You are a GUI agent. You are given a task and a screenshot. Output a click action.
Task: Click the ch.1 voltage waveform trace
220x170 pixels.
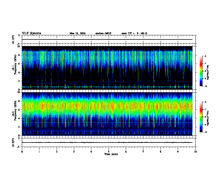[107, 39]
